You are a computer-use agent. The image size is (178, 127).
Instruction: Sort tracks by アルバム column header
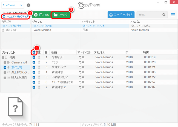click(x=108, y=52)
